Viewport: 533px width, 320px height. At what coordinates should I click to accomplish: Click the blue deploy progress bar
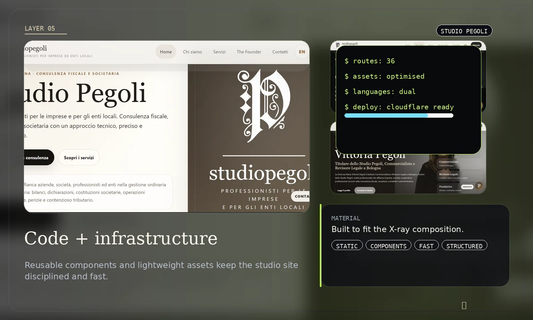click(399, 116)
